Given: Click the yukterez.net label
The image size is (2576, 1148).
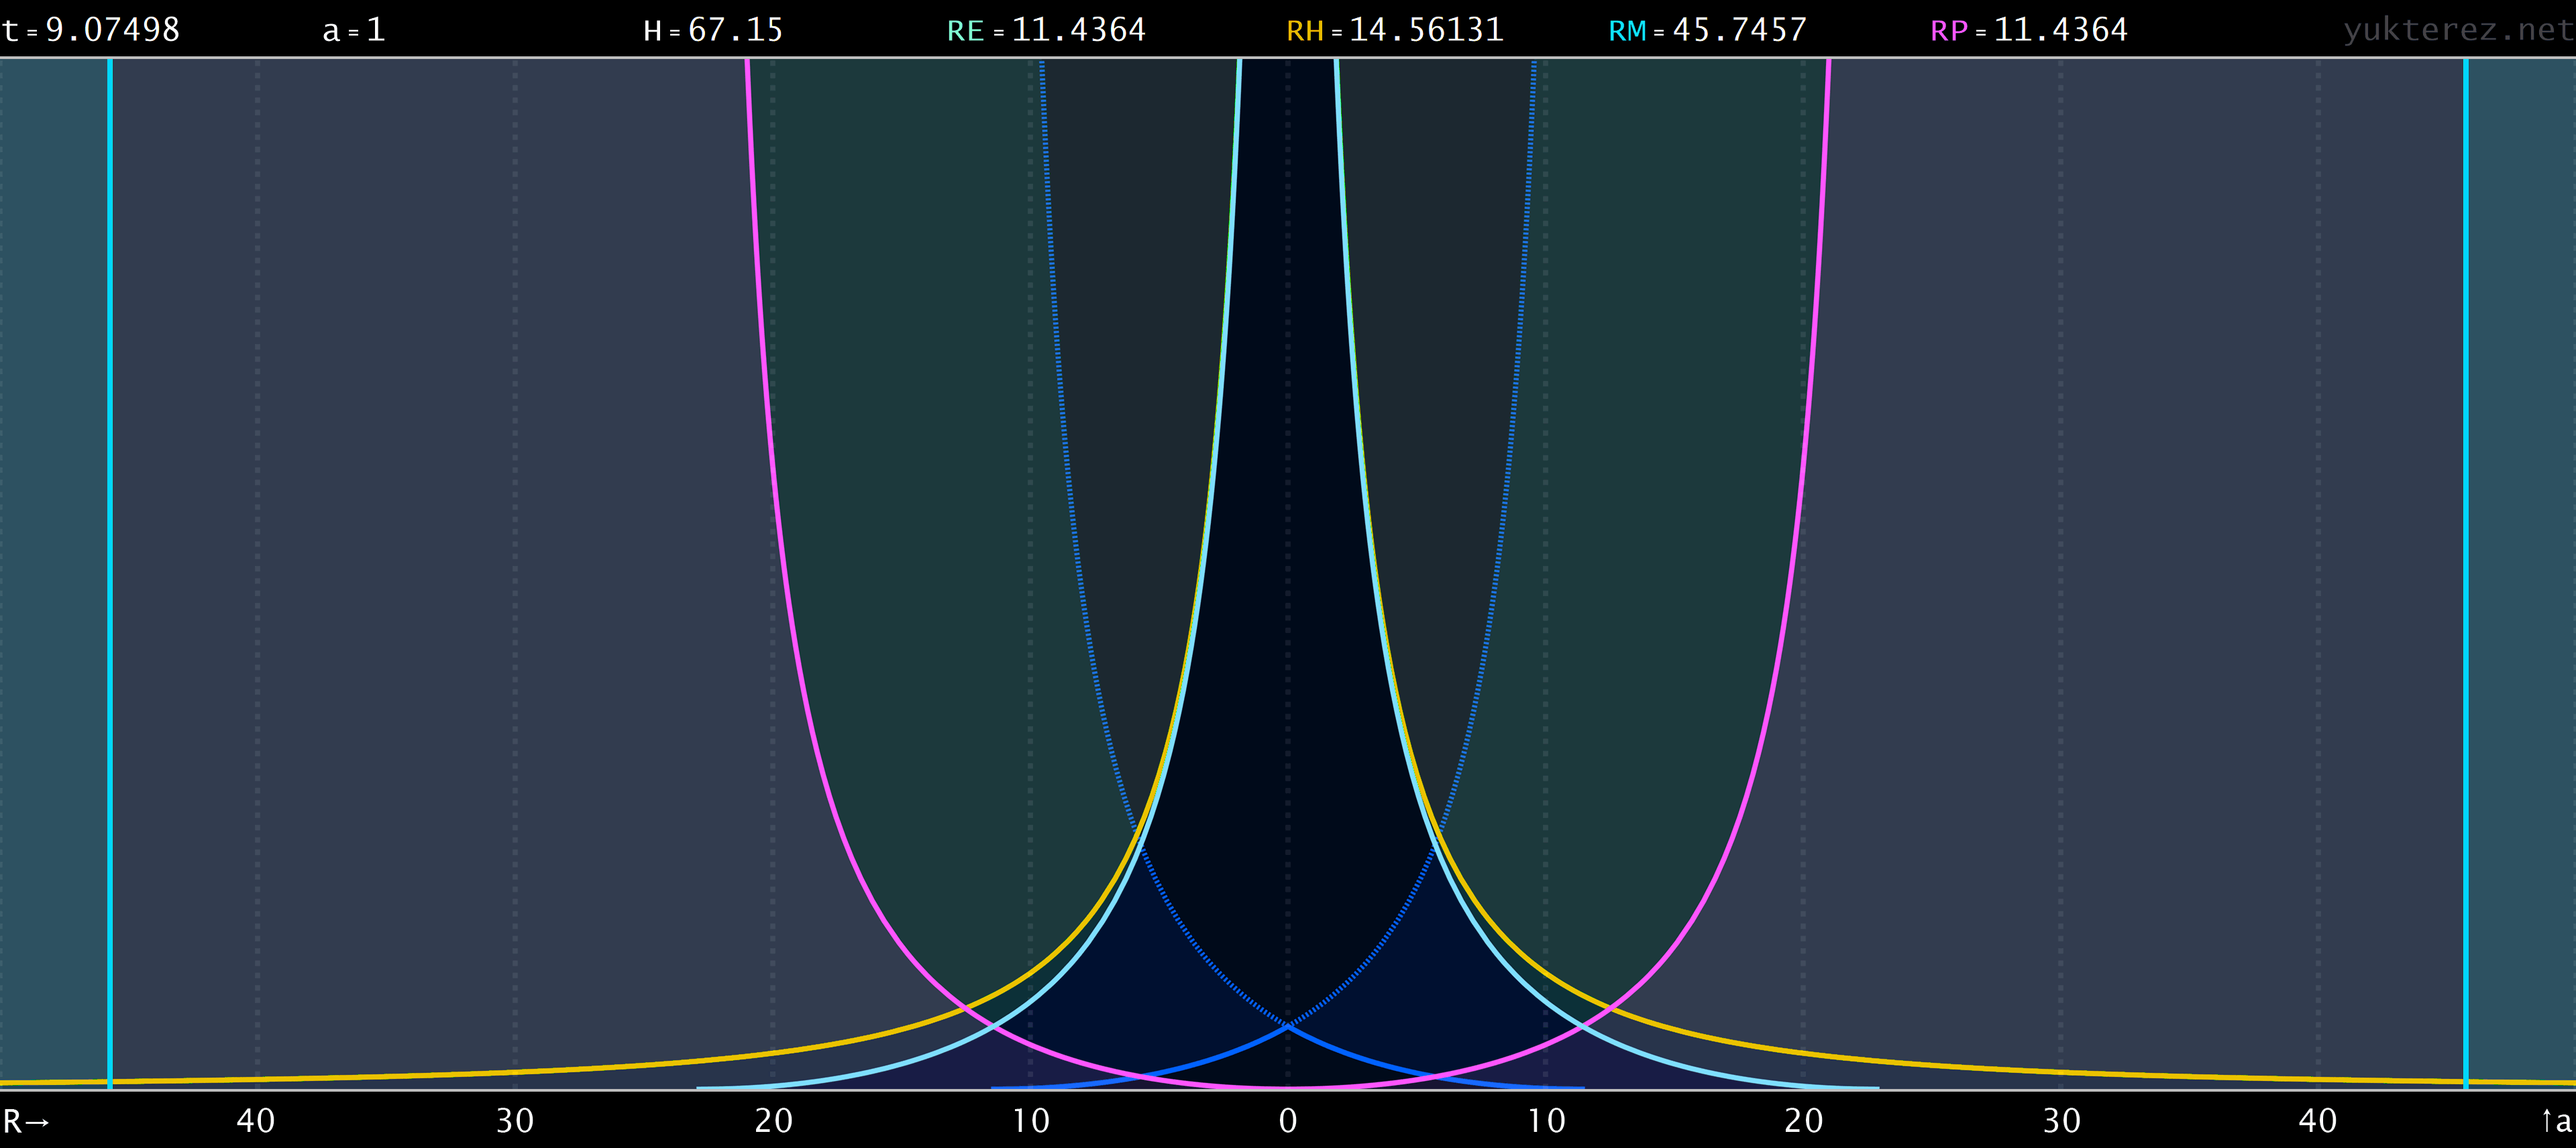Looking at the screenshot, I should click(2458, 30).
